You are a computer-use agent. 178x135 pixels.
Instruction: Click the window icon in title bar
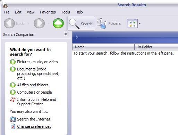5,5
